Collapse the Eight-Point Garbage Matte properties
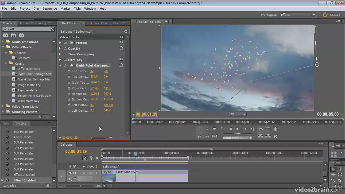 [60, 65]
